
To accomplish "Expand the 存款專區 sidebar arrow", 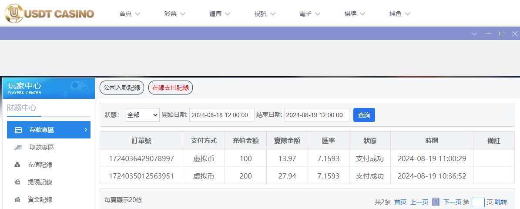I will [x=86, y=130].
